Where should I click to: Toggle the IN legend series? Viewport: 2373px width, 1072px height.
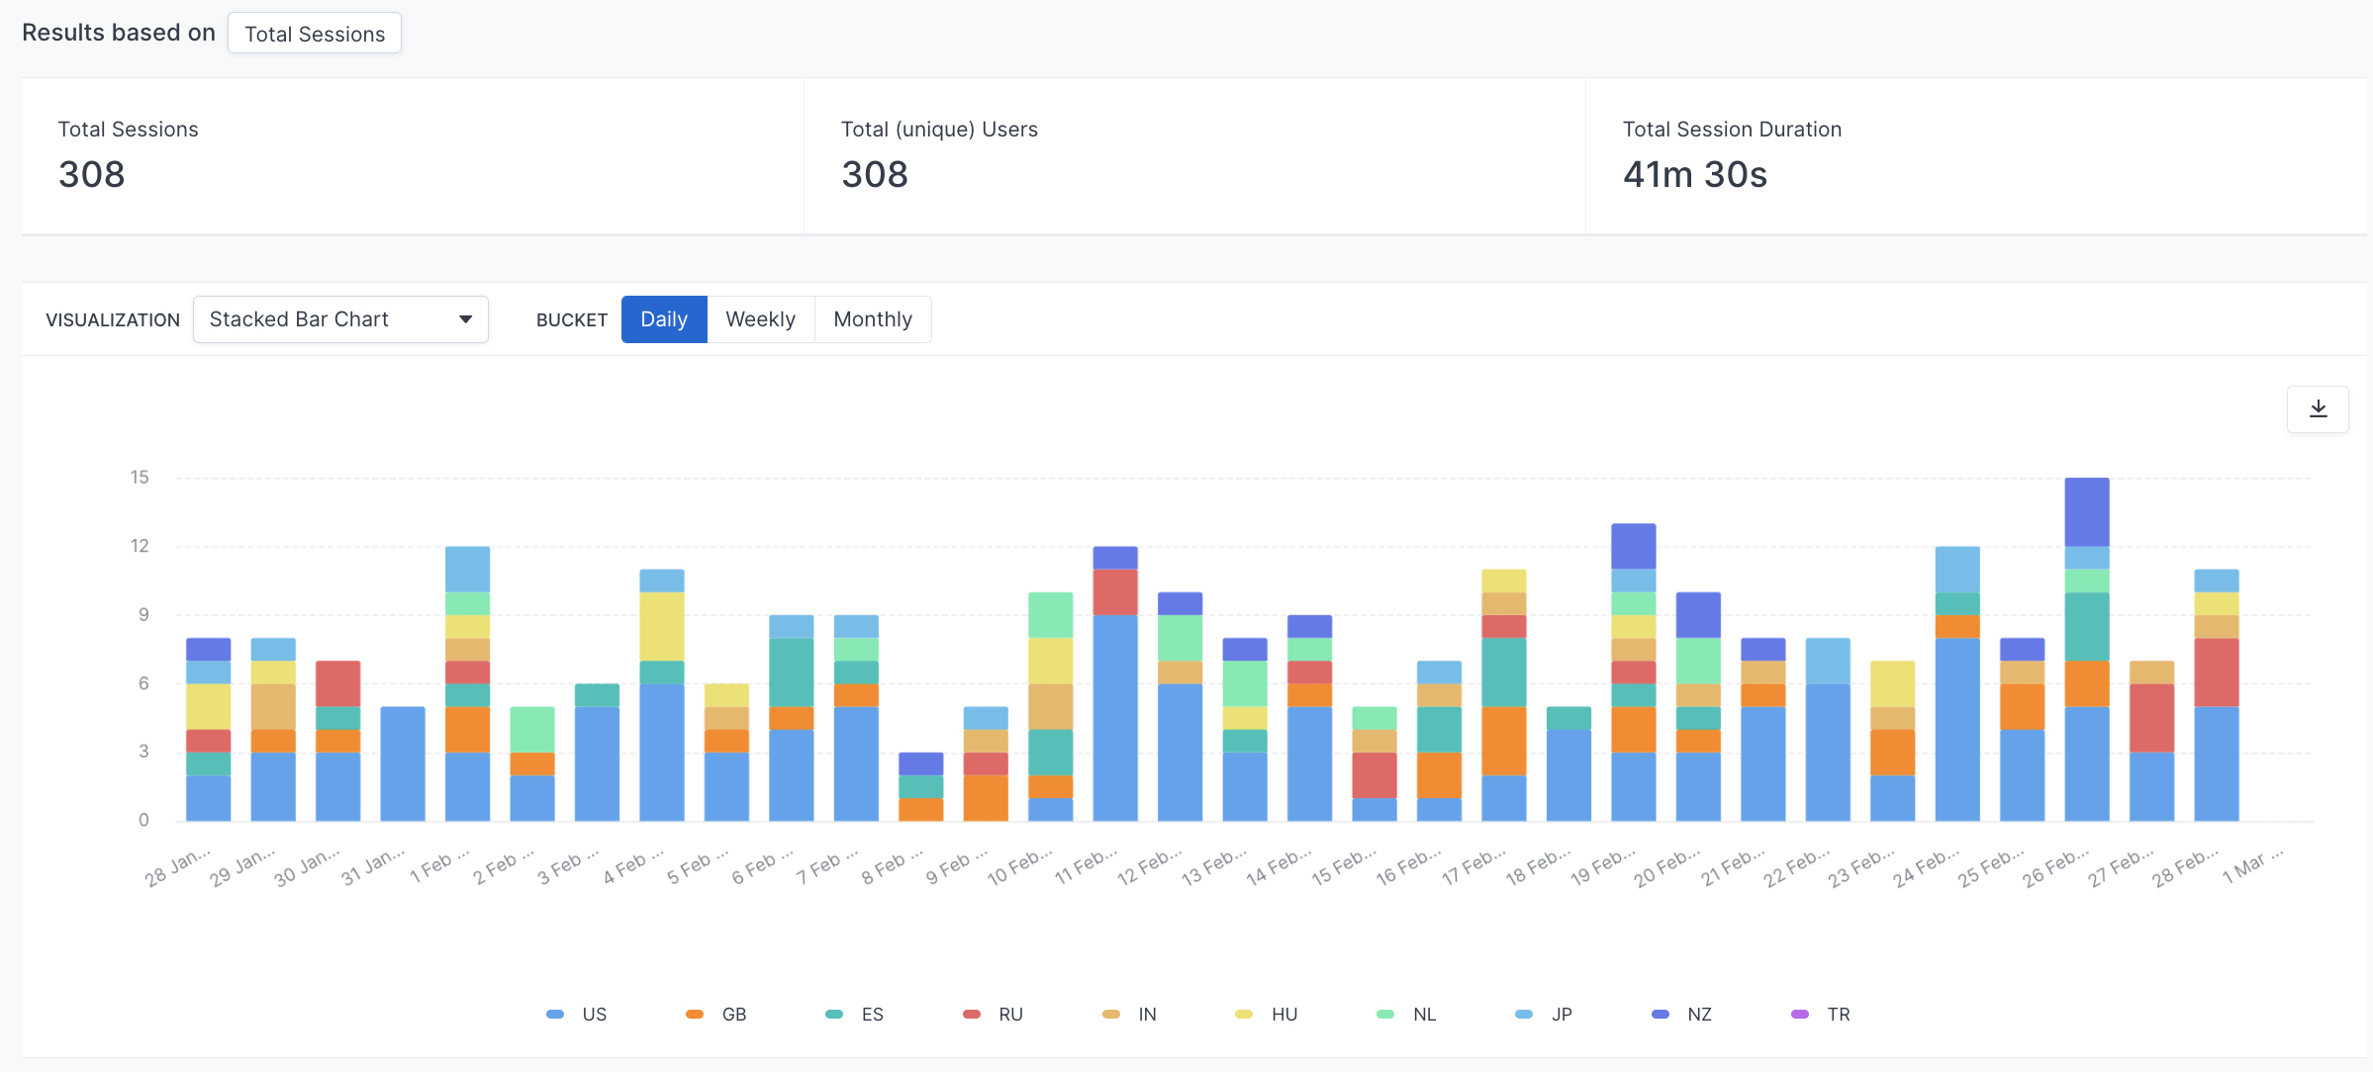[1130, 1015]
